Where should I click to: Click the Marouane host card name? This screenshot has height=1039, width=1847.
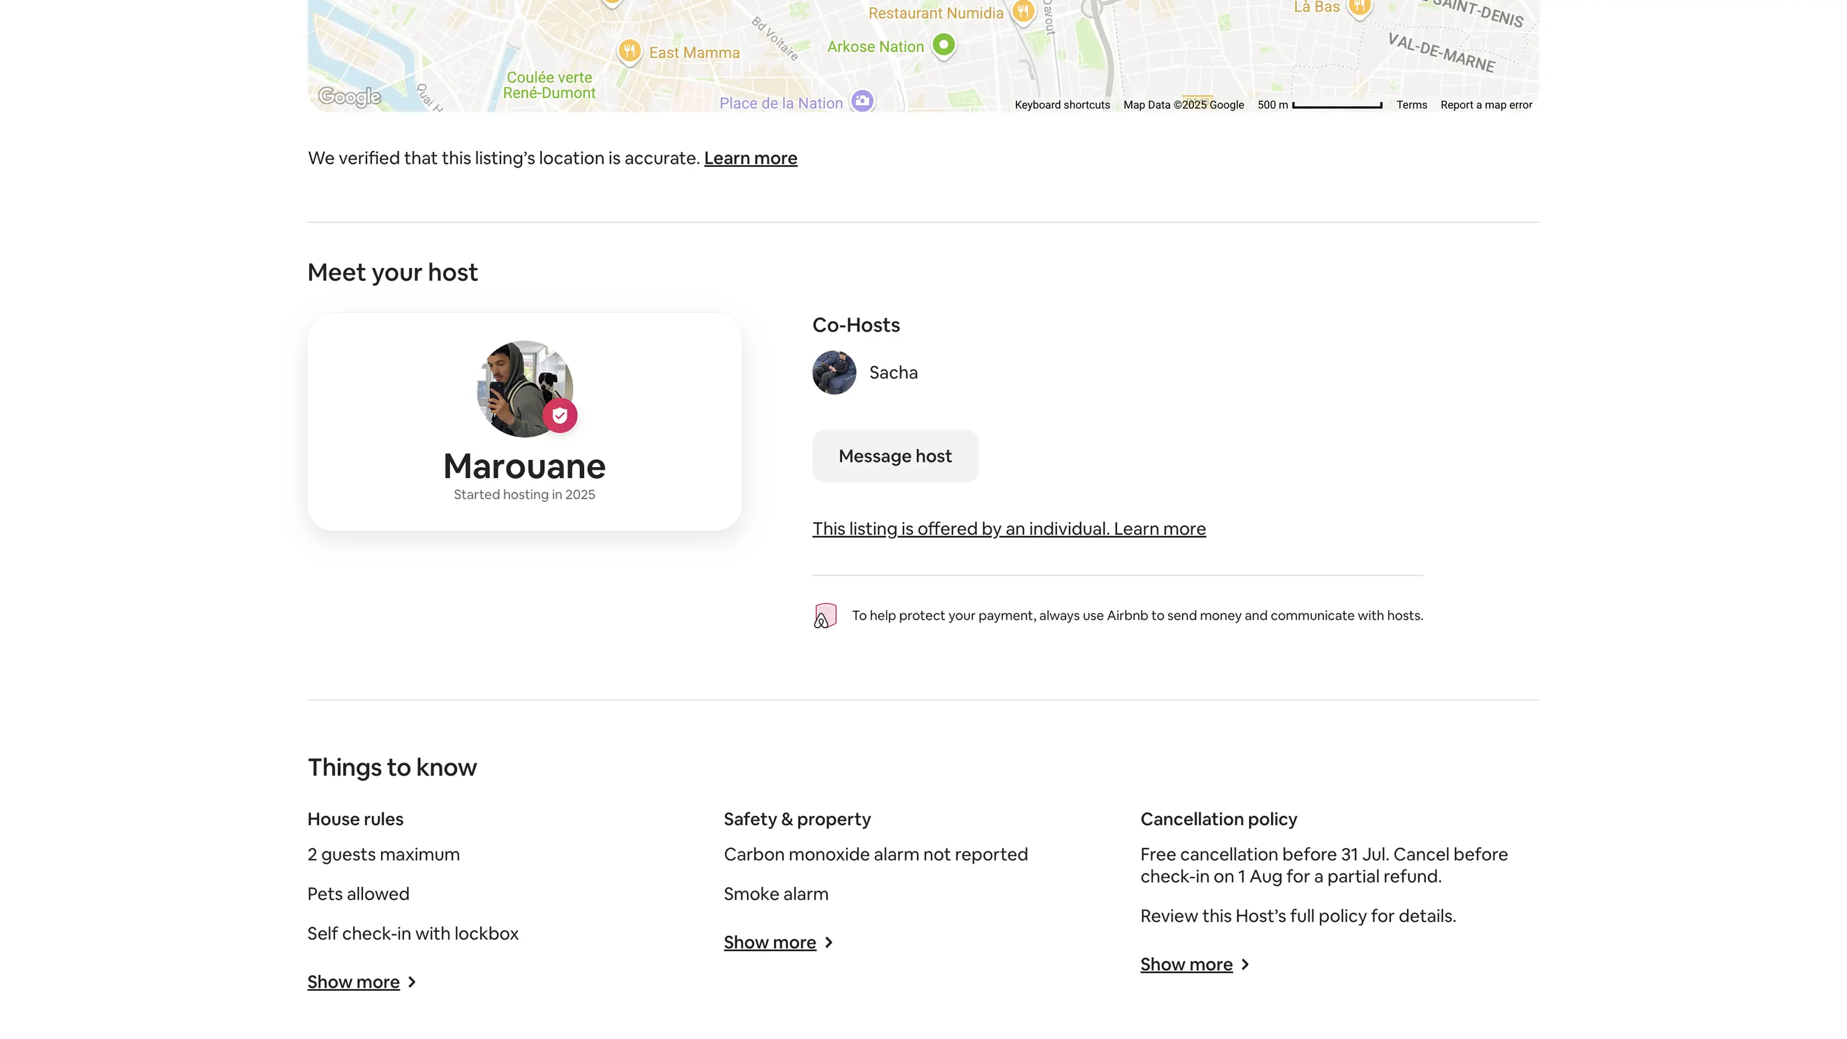(524, 467)
